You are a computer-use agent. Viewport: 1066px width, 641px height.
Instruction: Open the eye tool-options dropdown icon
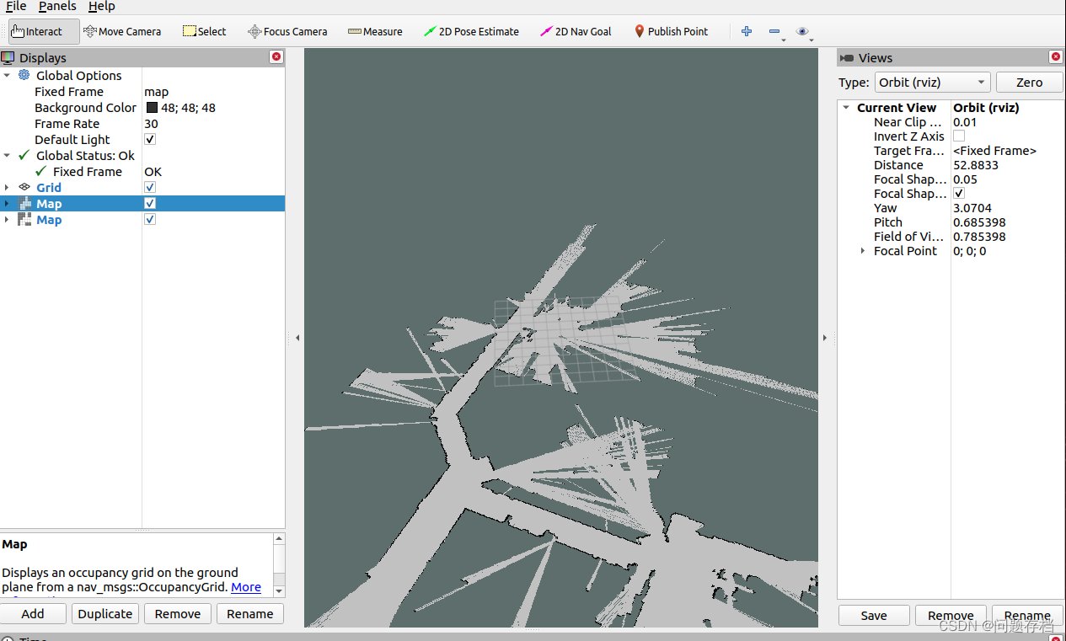pyautogui.click(x=803, y=31)
